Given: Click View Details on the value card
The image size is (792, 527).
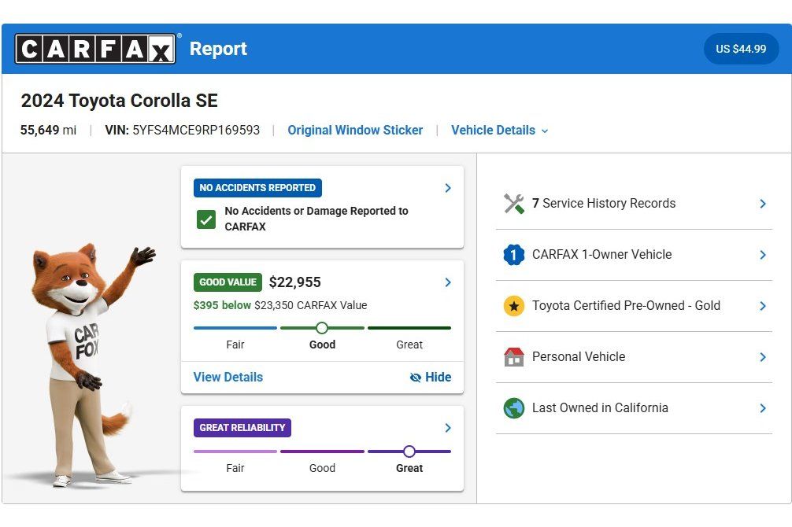Looking at the screenshot, I should [228, 377].
